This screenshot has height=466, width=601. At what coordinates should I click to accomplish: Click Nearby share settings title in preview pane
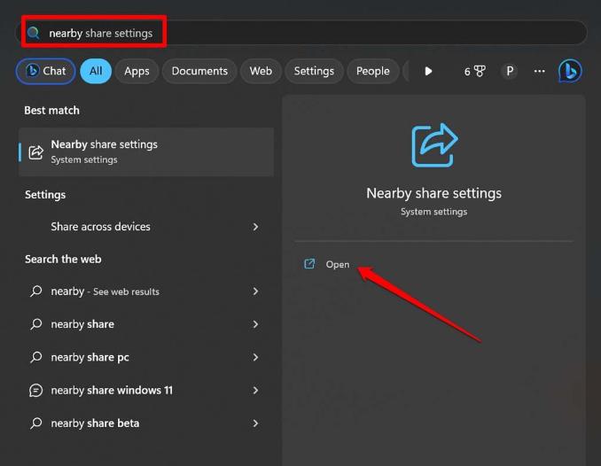(x=433, y=193)
